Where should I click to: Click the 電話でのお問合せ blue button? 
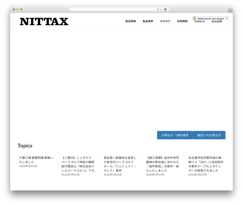click(209, 135)
